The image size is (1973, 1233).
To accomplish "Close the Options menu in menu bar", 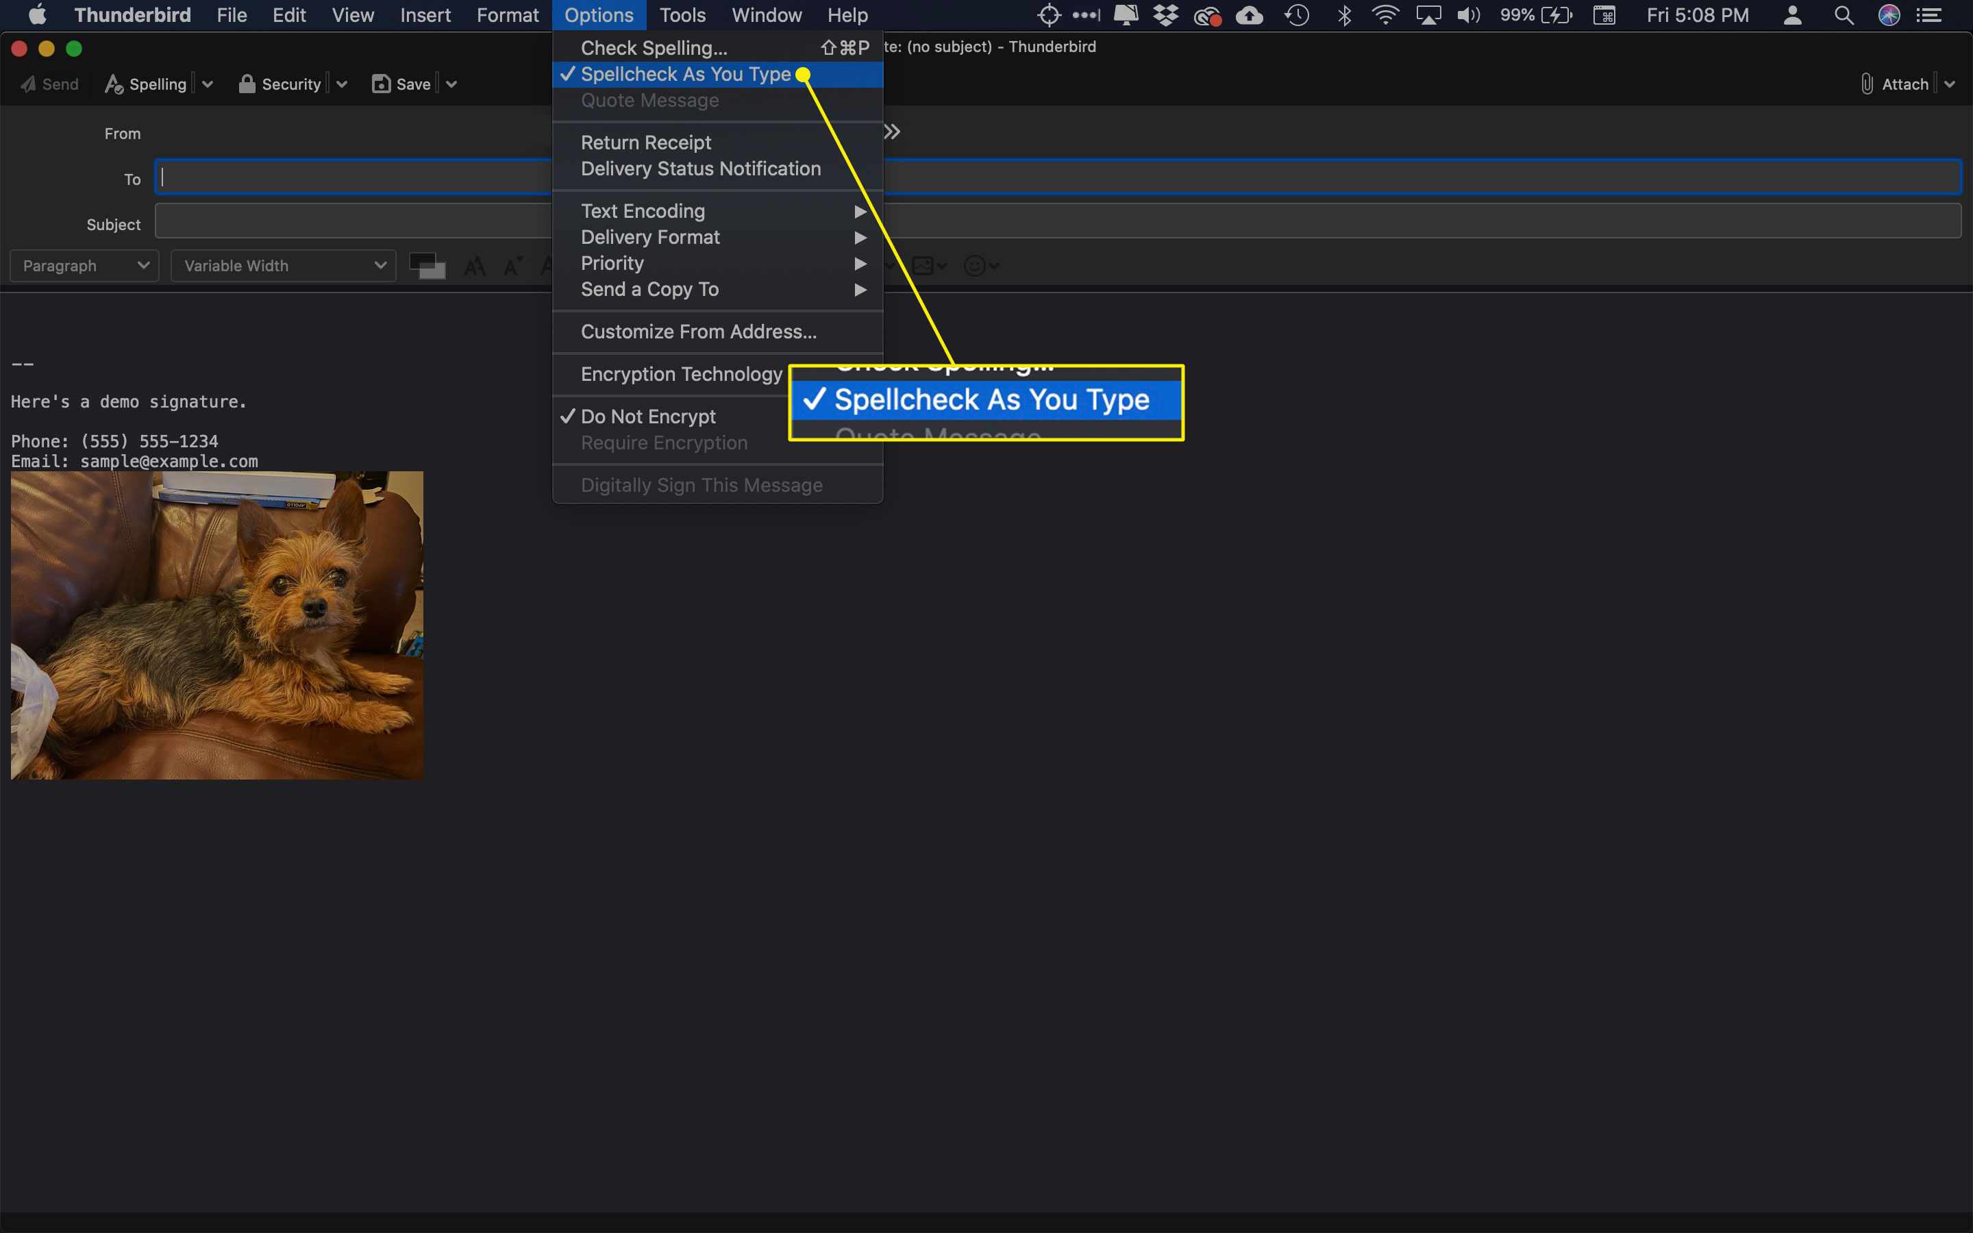I will click(x=599, y=14).
